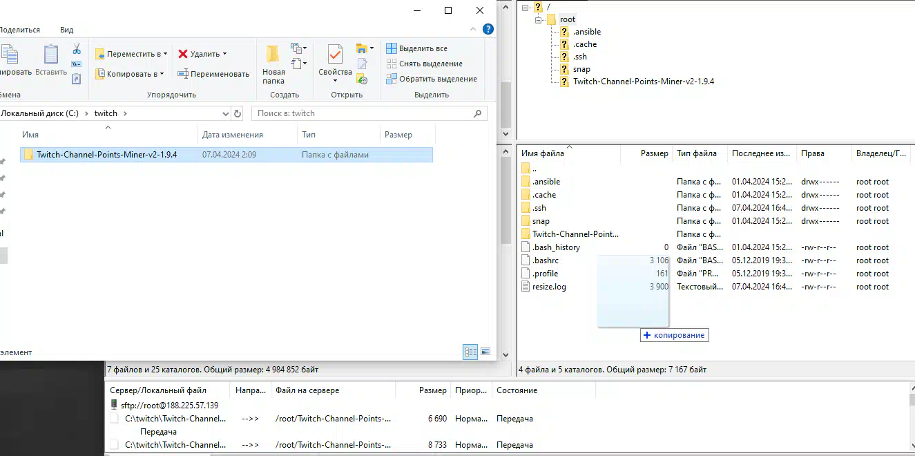Screen dimensions: 915x456
Task: Sort remote list by Имя файла header
Action: tap(570, 153)
